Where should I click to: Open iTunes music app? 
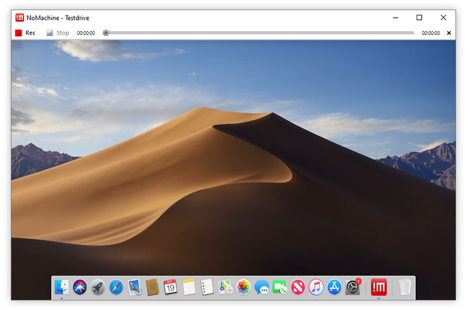(316, 287)
